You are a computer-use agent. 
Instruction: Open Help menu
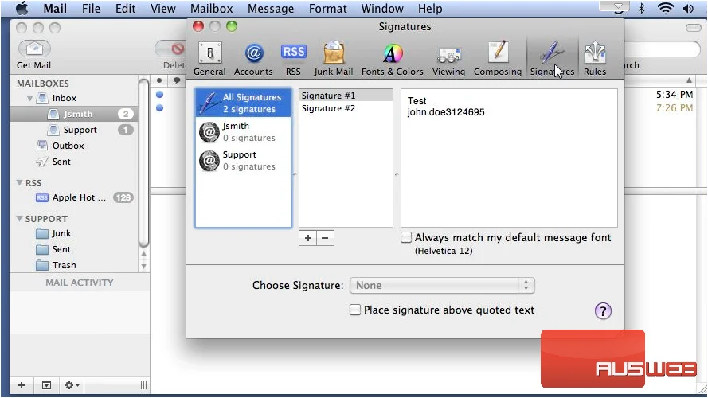(x=430, y=9)
